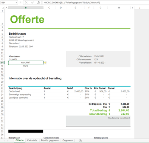Click the Telefoon: 0226 233 080 cell

tap(26, 47)
